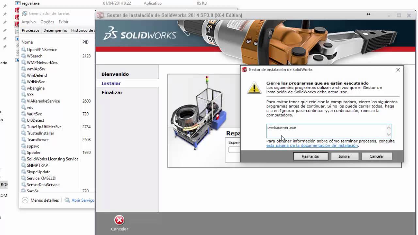This screenshot has height=235, width=418.
Task: Select the SkypeUpdate service row
Action: point(57,172)
